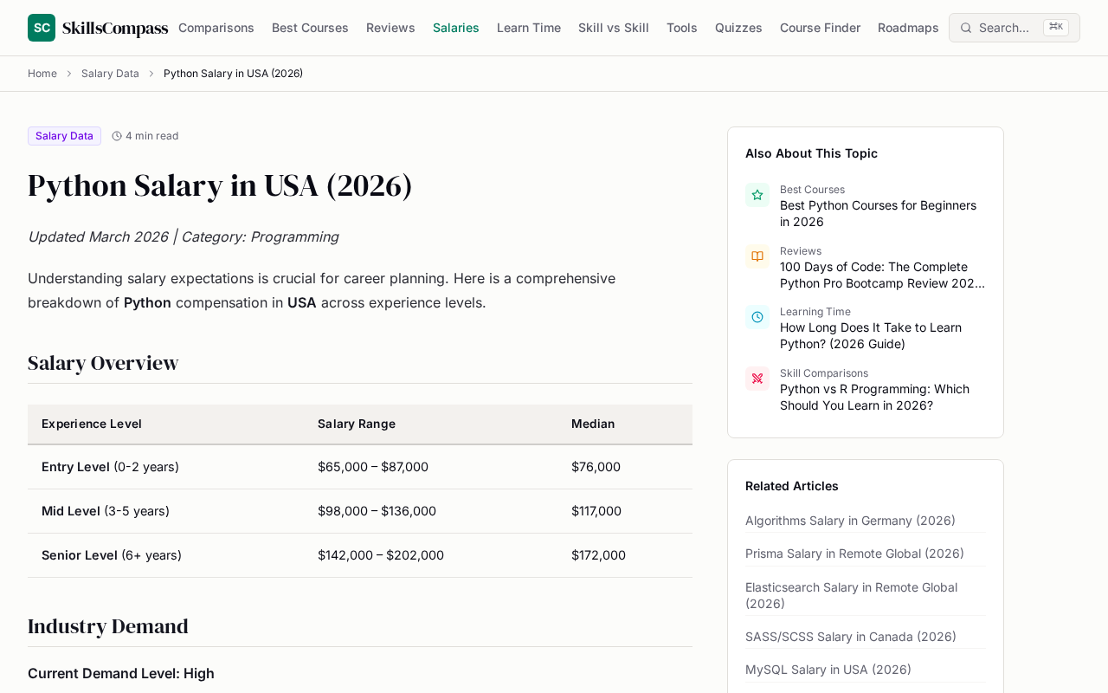Open Best Python Courses for Beginners link
The width and height of the screenshot is (1108, 693).
coord(878,213)
